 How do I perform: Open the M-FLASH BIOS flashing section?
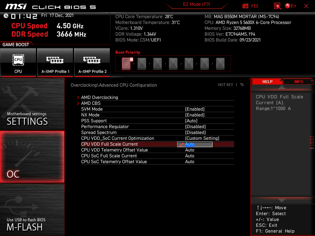tap(32, 209)
